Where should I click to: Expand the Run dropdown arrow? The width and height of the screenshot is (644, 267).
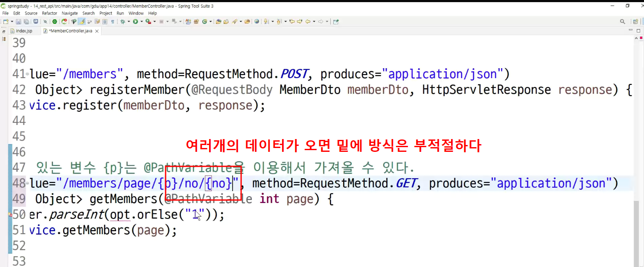[x=142, y=21]
